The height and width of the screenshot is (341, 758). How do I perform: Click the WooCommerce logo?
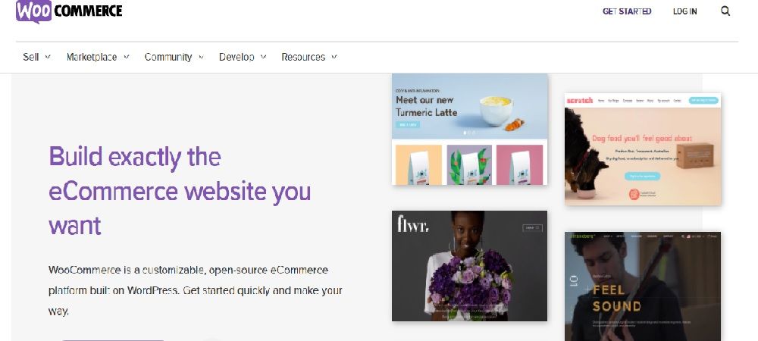tap(68, 11)
